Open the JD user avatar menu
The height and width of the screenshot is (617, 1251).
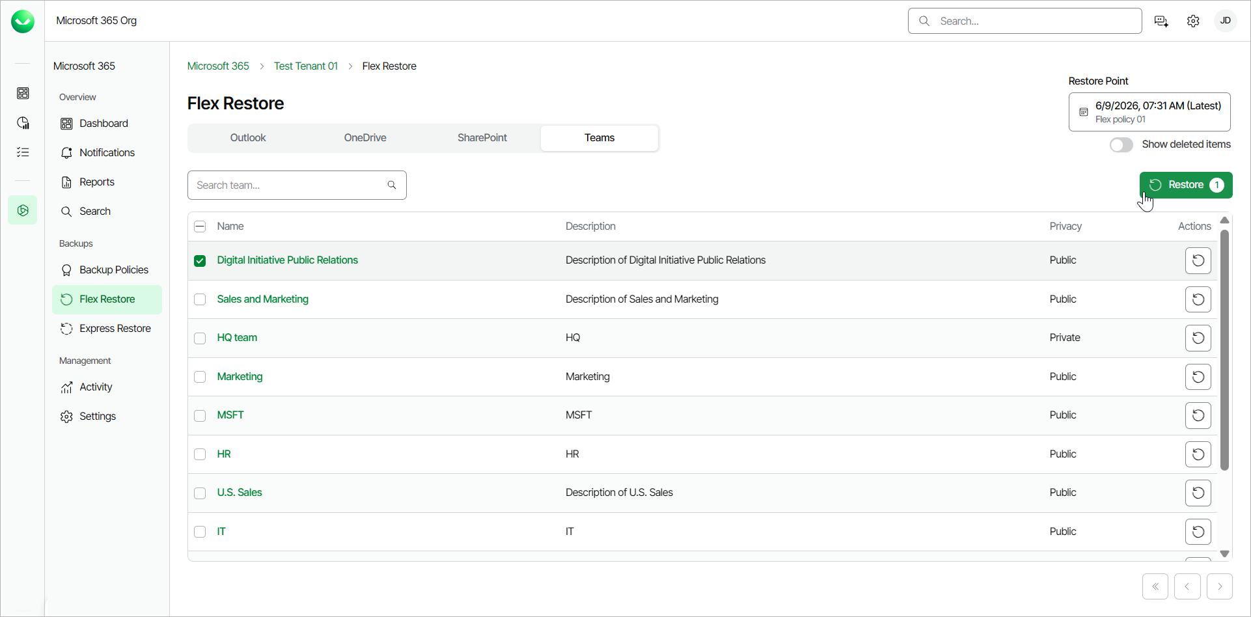[x=1225, y=21]
